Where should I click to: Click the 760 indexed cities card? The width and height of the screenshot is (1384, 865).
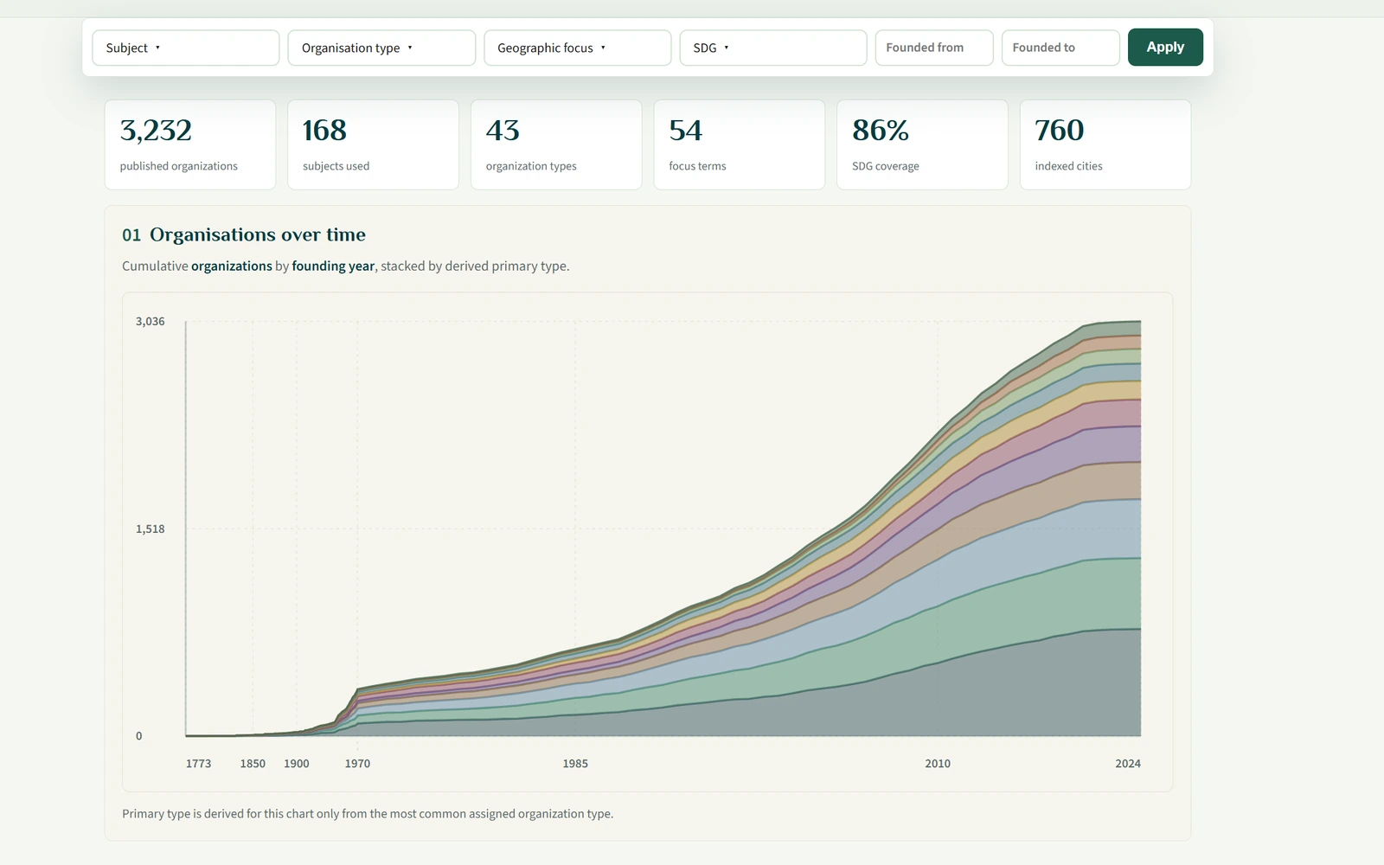(1105, 144)
